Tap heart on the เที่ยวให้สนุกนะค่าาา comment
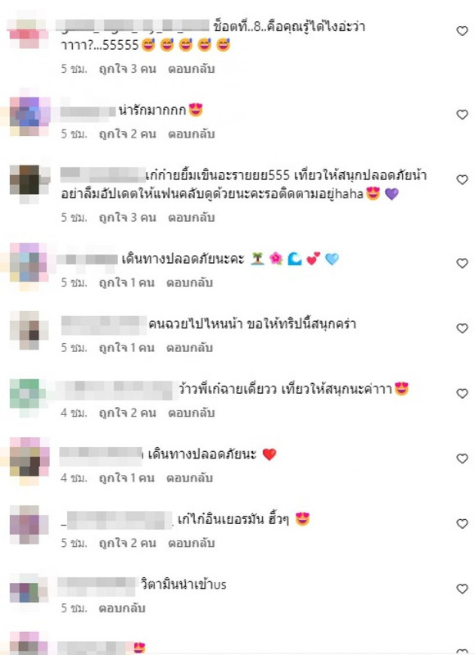This screenshot has width=475, height=655. [462, 394]
